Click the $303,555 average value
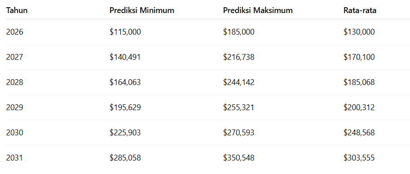 coord(359,158)
